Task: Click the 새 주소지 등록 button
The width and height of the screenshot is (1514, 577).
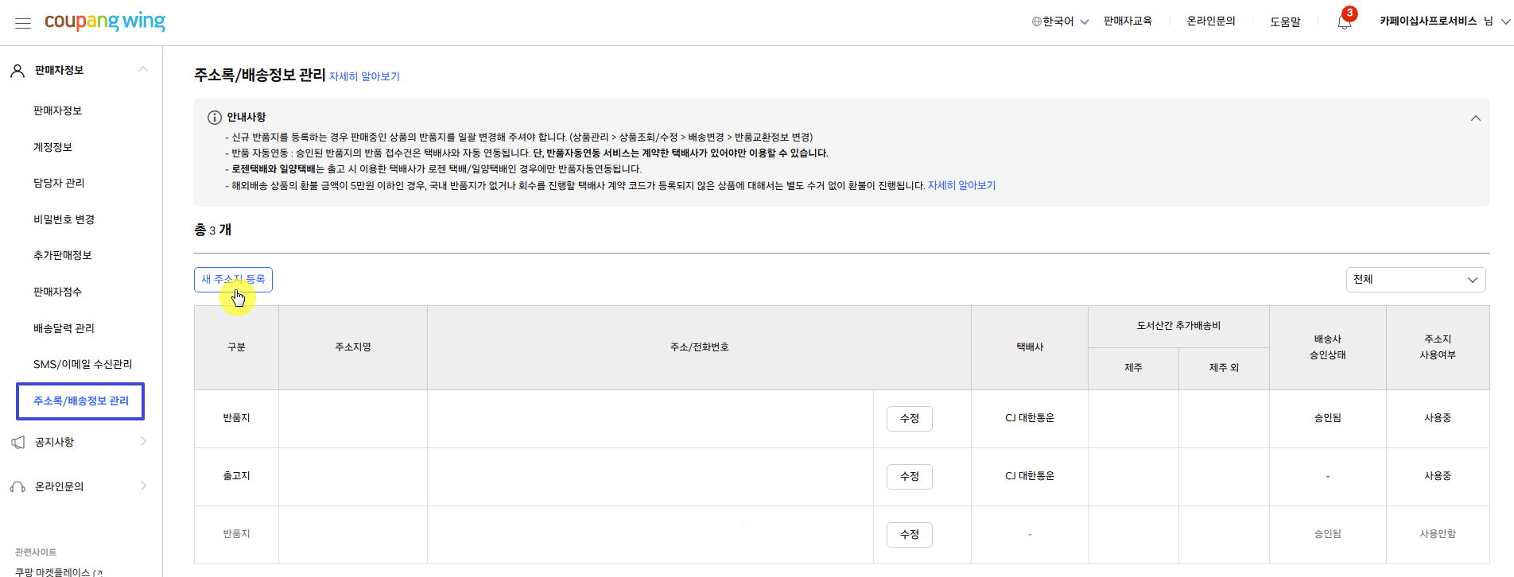Action: pyautogui.click(x=233, y=280)
